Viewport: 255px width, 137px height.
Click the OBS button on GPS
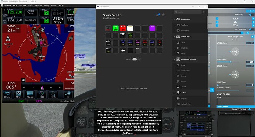coord(53,95)
